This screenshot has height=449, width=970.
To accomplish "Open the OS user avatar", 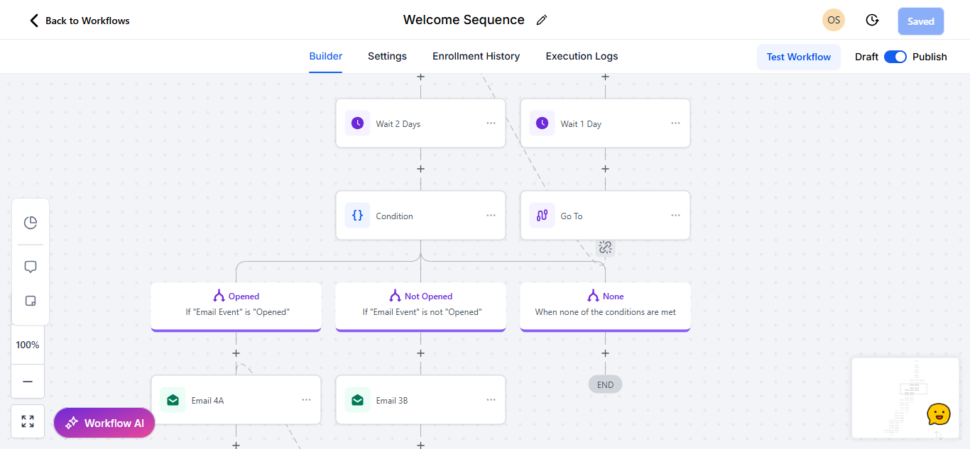I will point(834,20).
